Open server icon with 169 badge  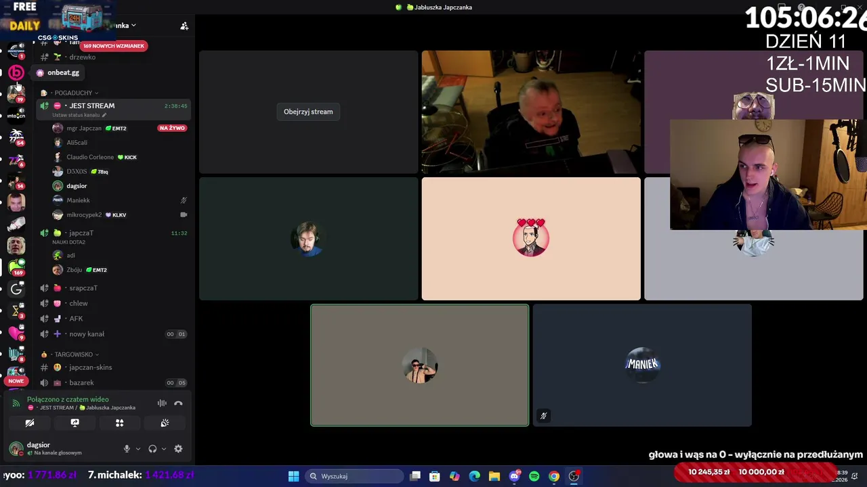click(16, 266)
